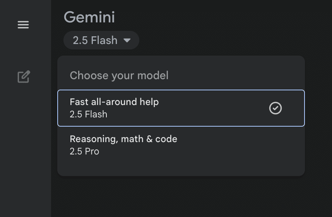Click the Gemini title text
Image resolution: width=332 pixels, height=217 pixels.
coord(89,17)
